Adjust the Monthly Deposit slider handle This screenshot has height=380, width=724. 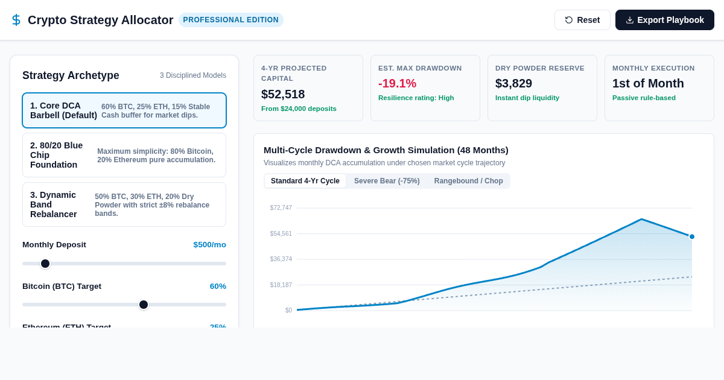(x=45, y=264)
